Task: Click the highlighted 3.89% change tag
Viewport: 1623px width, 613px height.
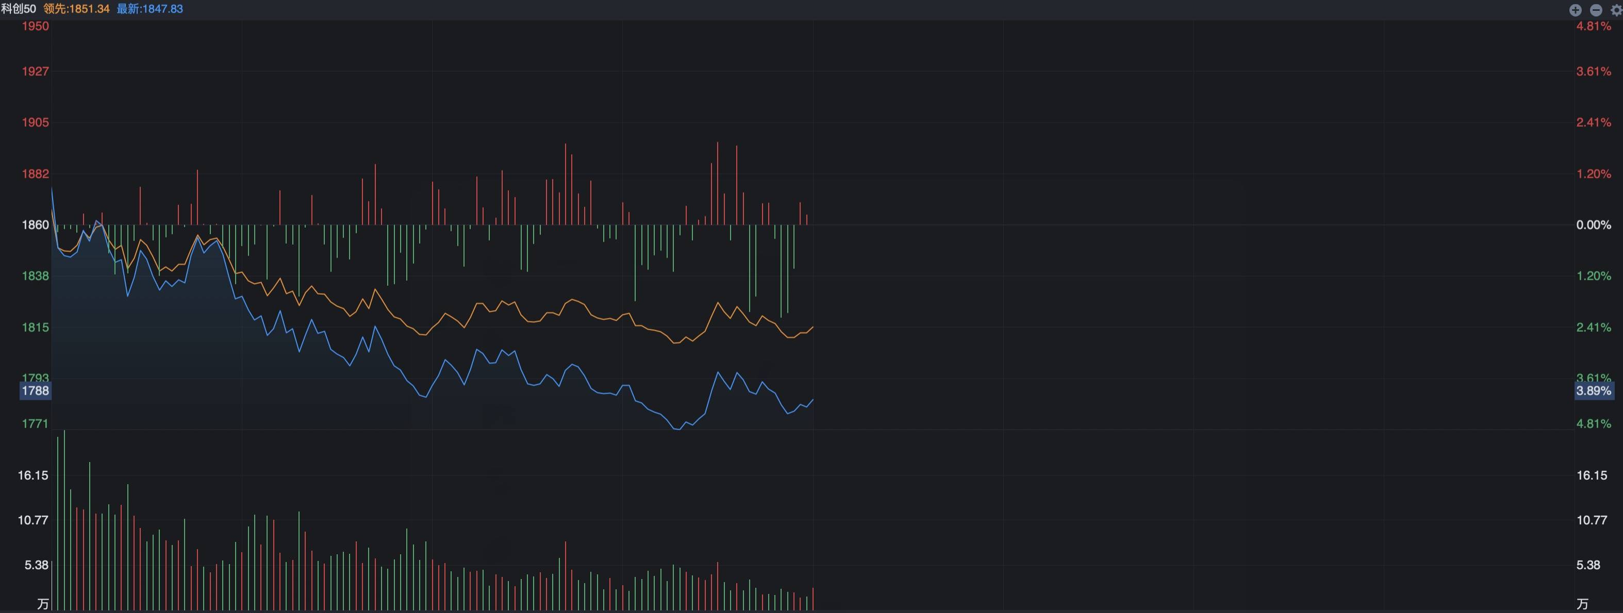Action: (1594, 391)
